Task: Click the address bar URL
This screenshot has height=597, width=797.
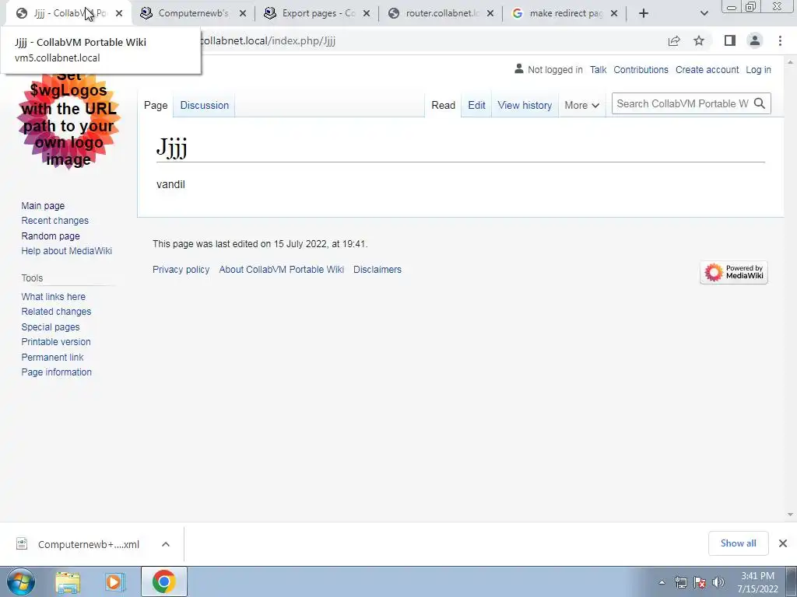Action: [268, 40]
